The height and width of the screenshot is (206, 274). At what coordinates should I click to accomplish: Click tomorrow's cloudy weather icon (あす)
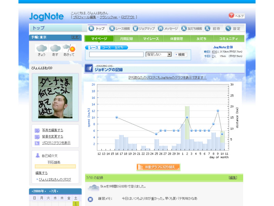click(x=55, y=48)
